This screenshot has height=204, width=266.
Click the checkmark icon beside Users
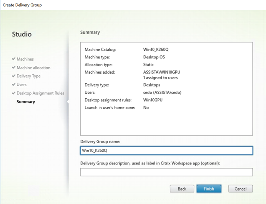point(14,84)
